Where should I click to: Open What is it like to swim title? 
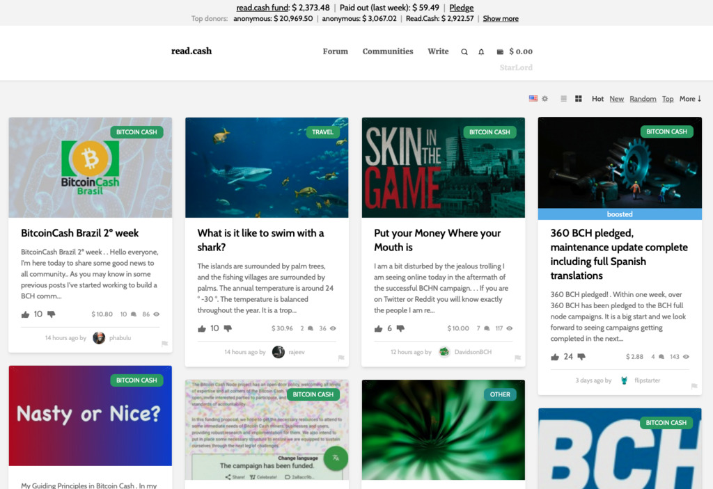tap(260, 240)
